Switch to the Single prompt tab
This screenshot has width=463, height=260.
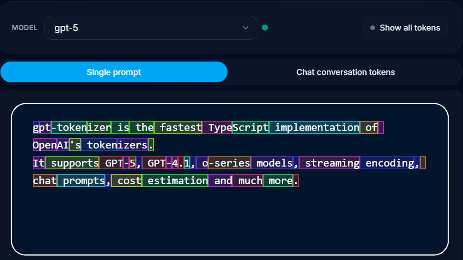pos(114,72)
